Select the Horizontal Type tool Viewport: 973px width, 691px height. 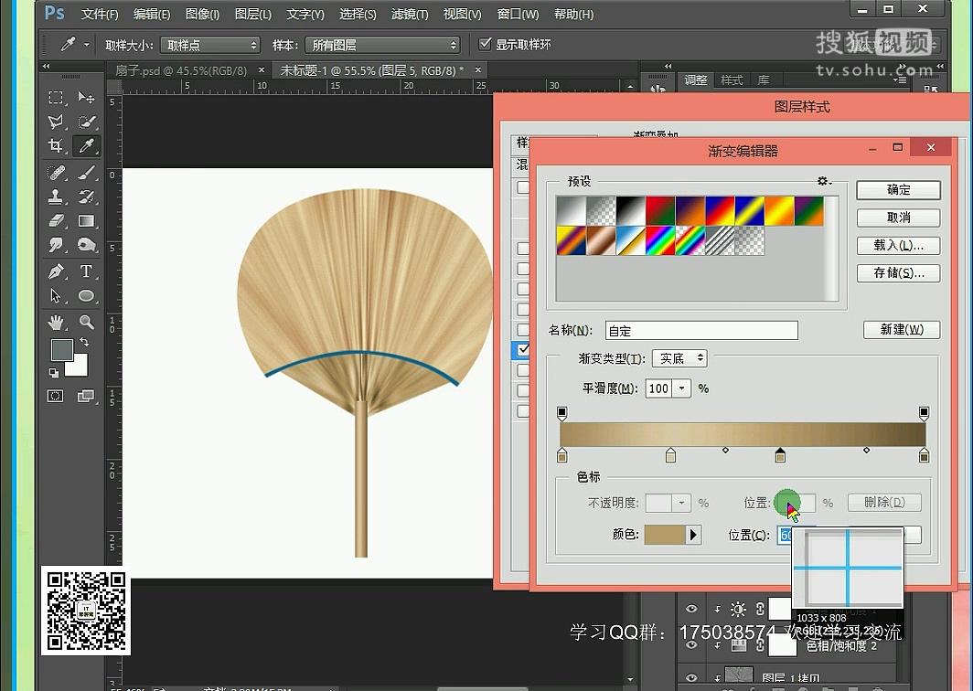(x=86, y=271)
